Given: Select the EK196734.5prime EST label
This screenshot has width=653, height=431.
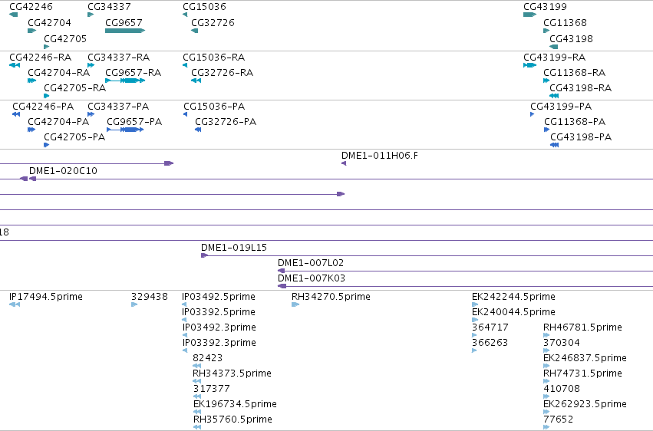Looking at the screenshot, I should [235, 404].
